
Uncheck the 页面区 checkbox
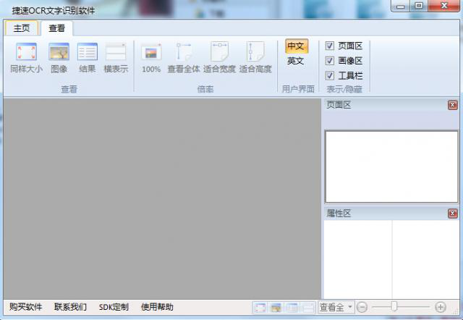[330, 46]
